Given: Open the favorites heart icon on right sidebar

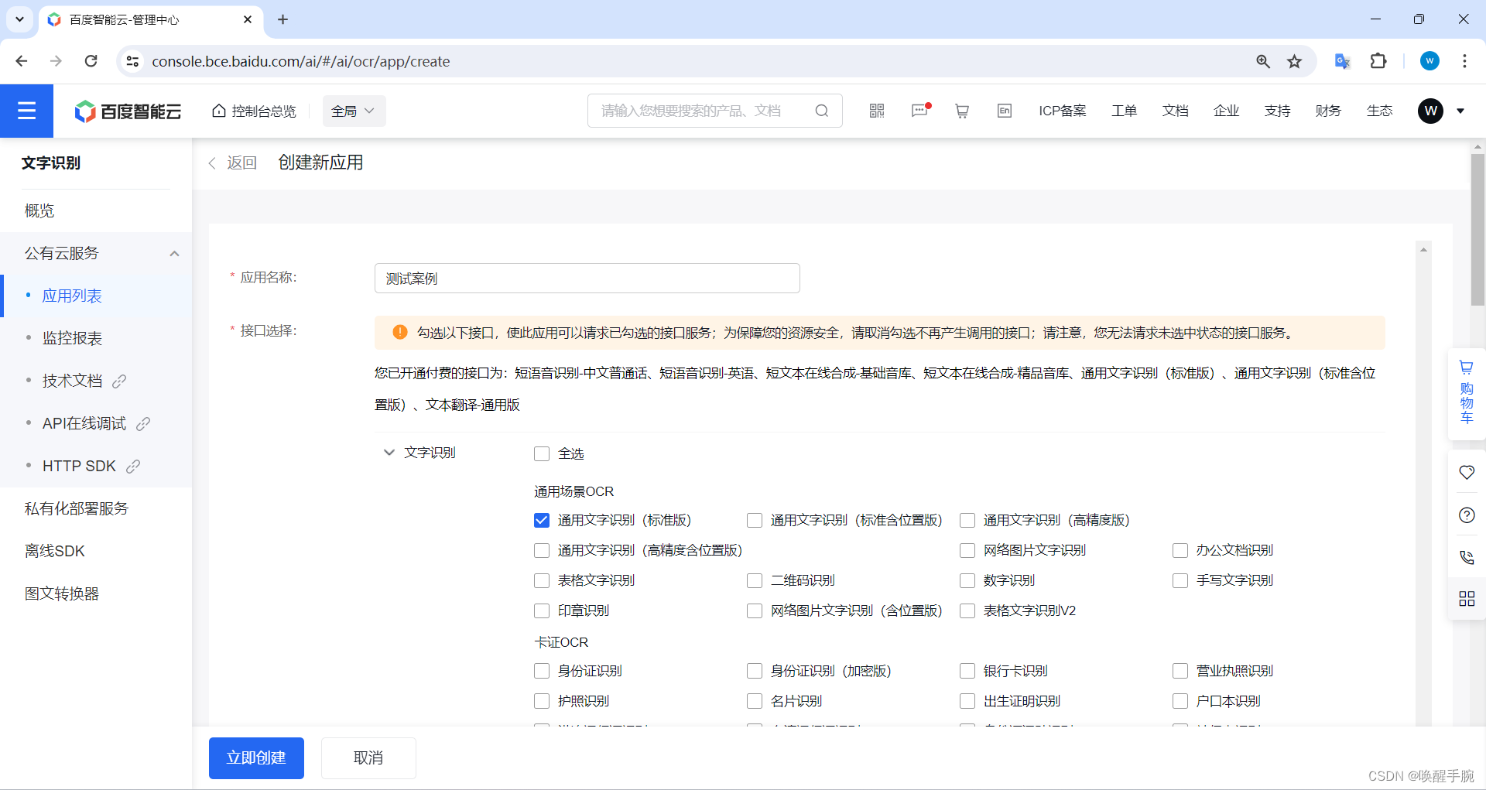Looking at the screenshot, I should [1467, 472].
